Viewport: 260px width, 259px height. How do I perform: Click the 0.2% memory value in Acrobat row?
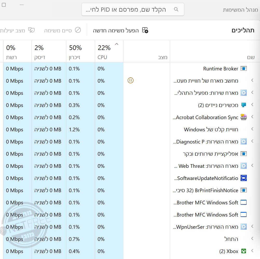(74, 117)
